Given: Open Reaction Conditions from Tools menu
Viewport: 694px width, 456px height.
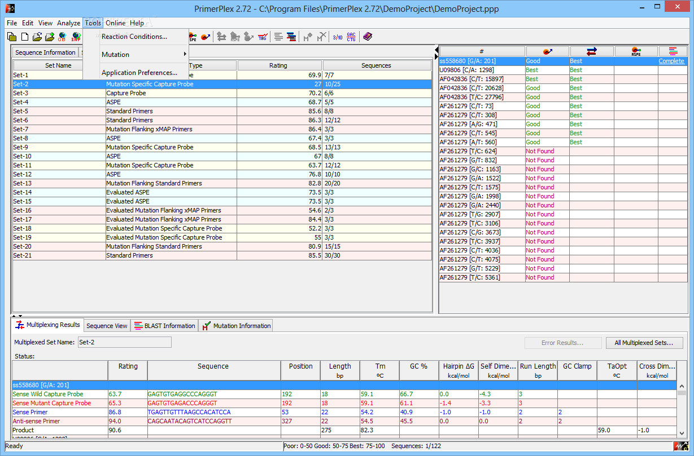Looking at the screenshot, I should point(134,37).
